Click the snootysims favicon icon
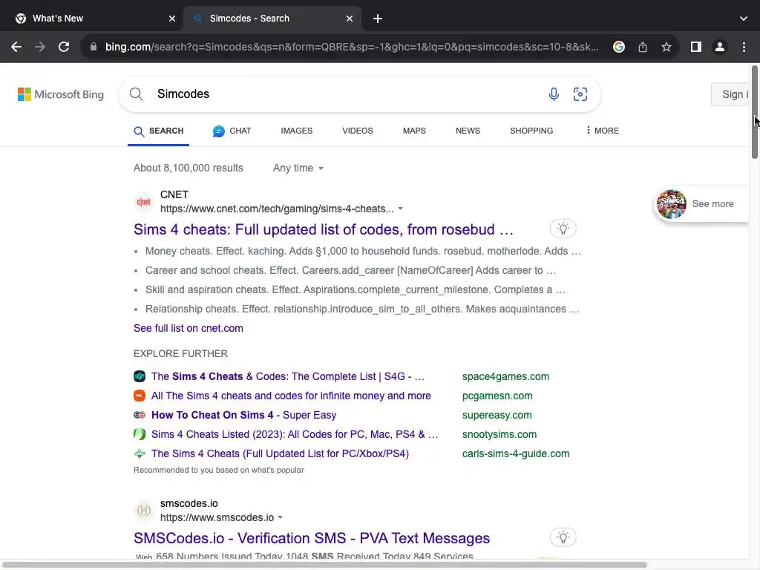This screenshot has height=570, width=760. coord(140,434)
